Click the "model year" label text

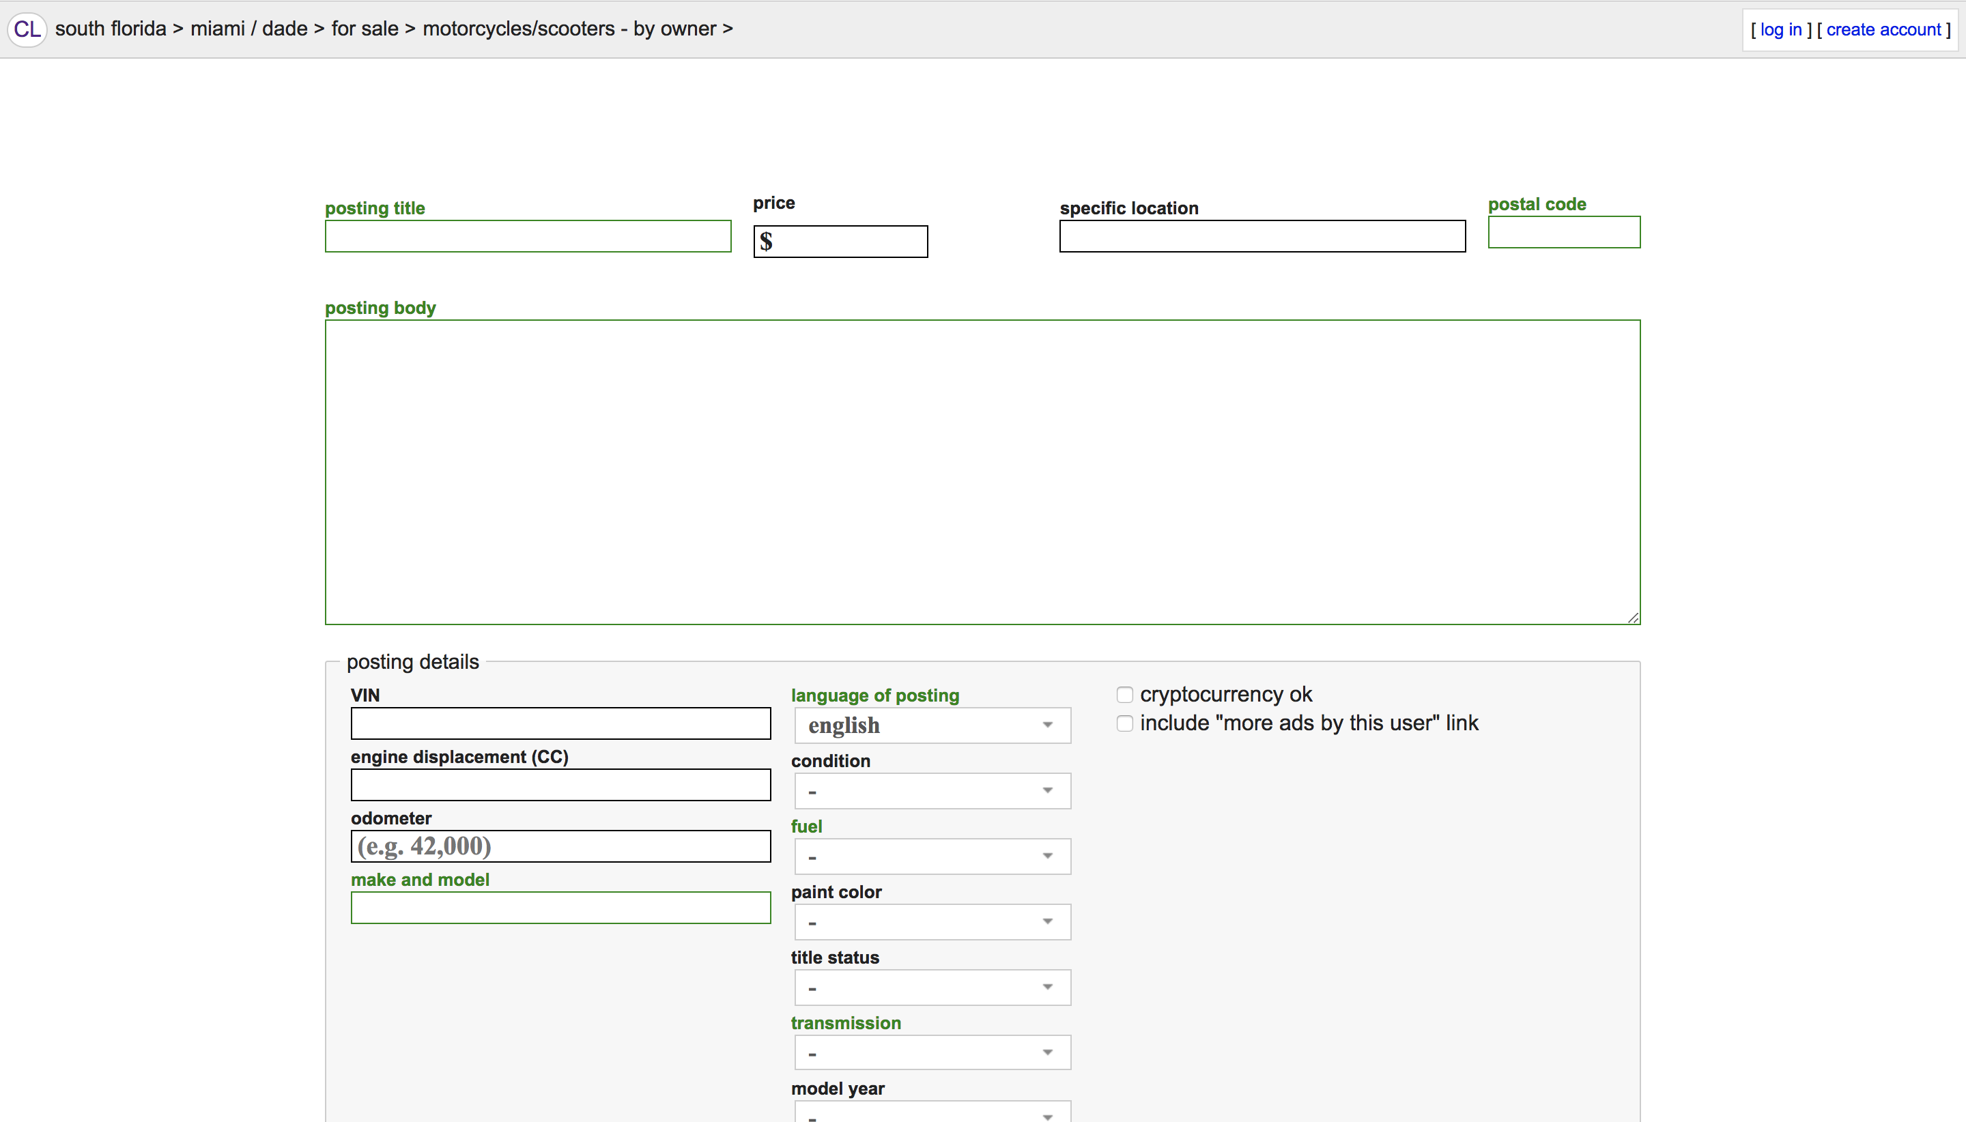click(x=837, y=1088)
